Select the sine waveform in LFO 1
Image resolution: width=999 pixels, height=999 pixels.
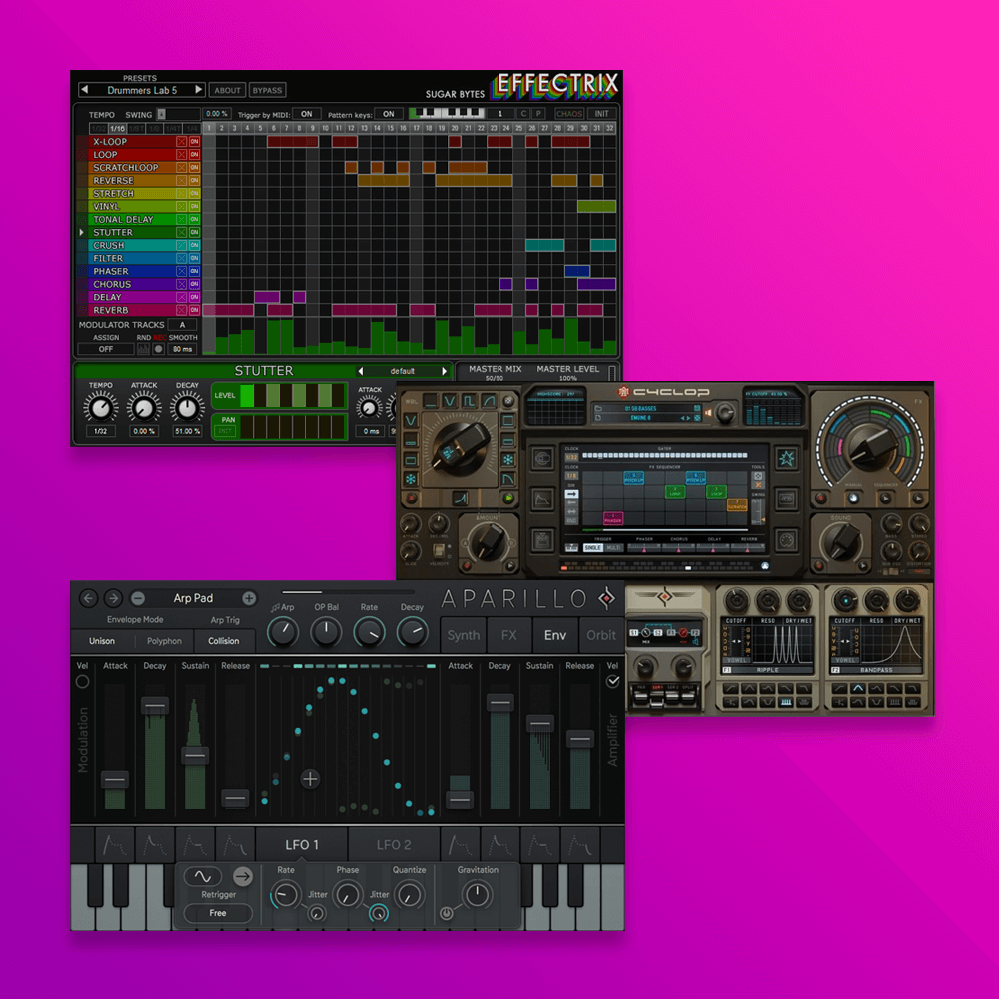[x=203, y=877]
